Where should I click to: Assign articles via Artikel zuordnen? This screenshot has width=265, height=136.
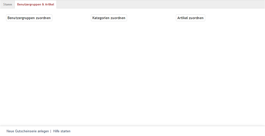pyautogui.click(x=190, y=18)
